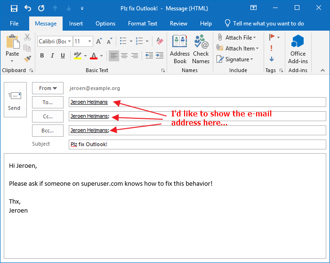Send the email
This screenshot has height=263, width=330.
coord(15,99)
